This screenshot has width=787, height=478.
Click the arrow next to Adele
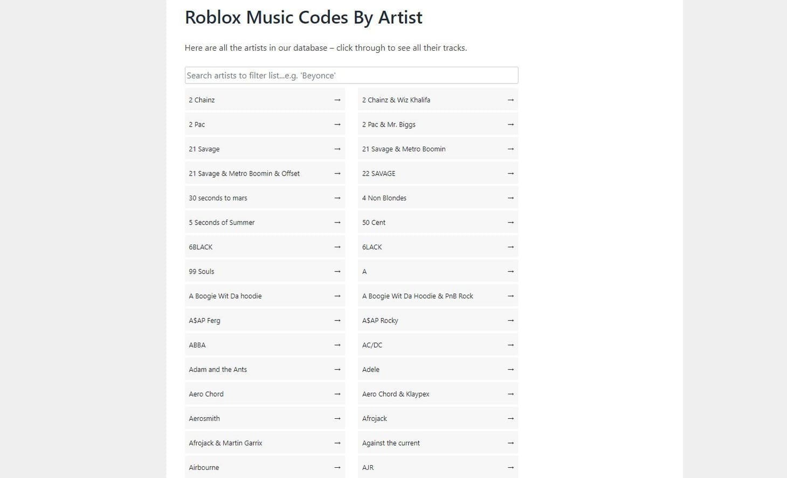[x=510, y=369]
